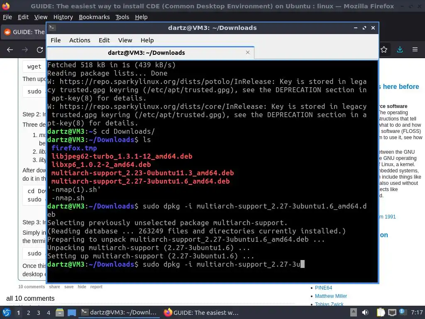The height and width of the screenshot is (319, 425).
Task: Click the Firefox back arrow button
Action: pos(10,50)
